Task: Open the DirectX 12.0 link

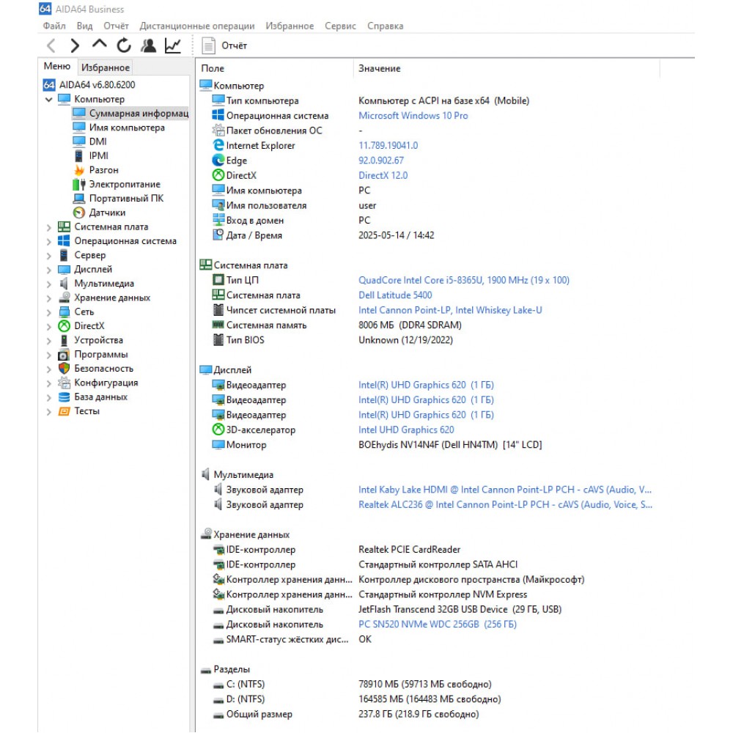Action: [383, 175]
